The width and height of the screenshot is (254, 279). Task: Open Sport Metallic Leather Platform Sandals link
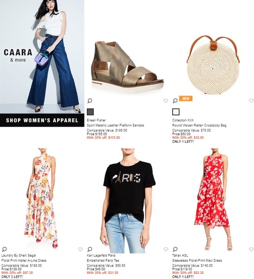click(x=115, y=125)
